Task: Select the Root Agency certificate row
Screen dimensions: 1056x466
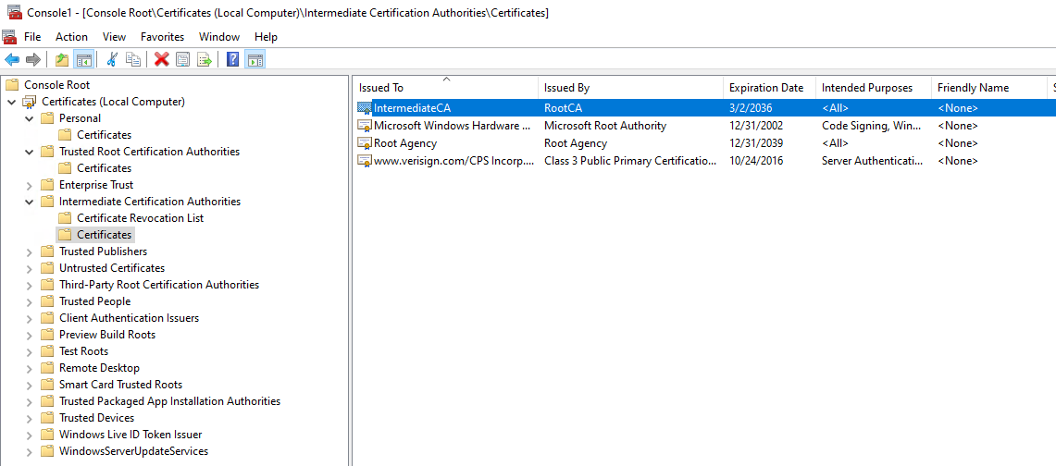Action: [404, 143]
